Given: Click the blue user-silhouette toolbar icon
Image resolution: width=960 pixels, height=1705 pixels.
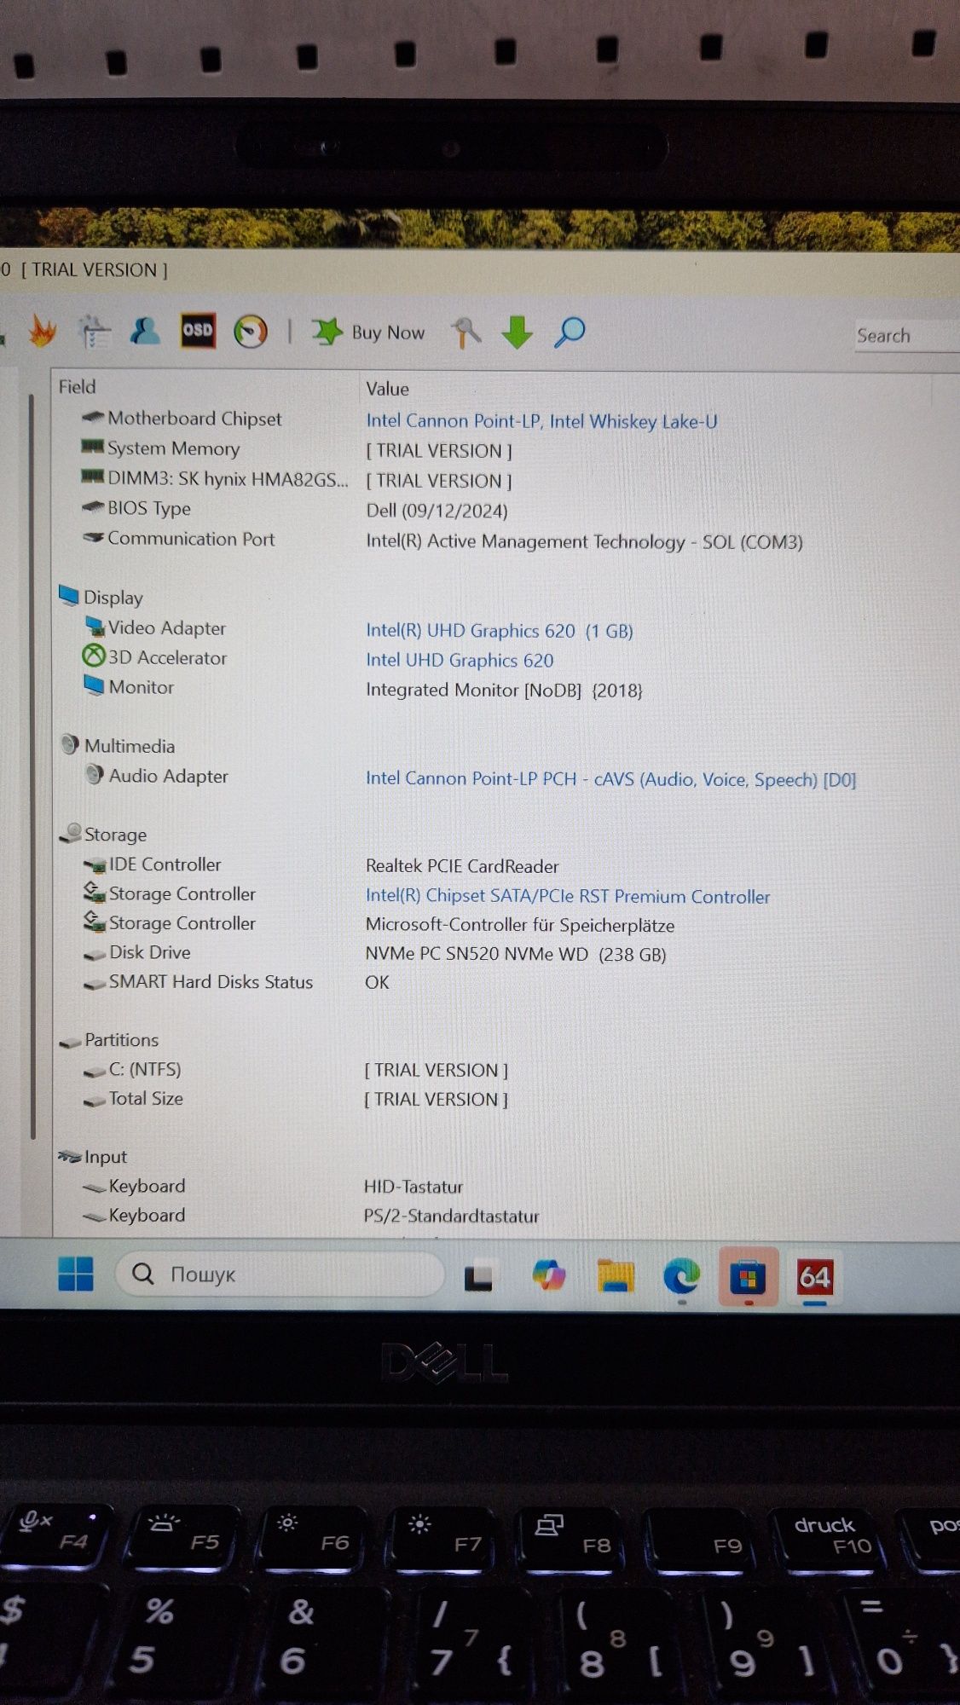Looking at the screenshot, I should pyautogui.click(x=145, y=331).
